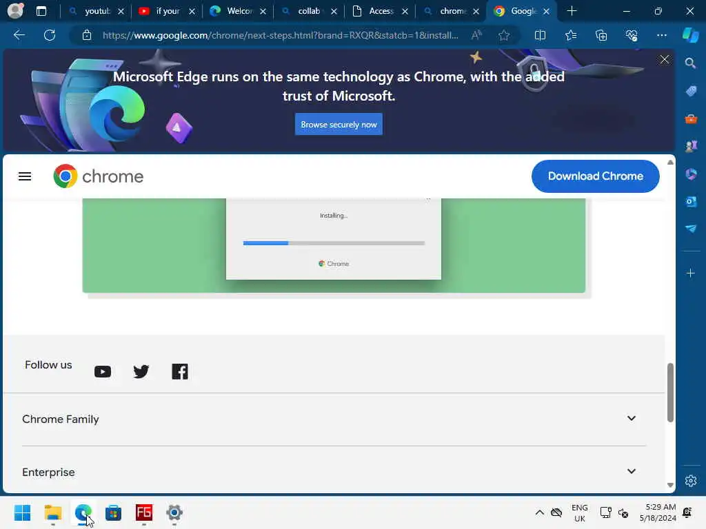Click the Chrome logo on page header
Screen dimensions: 706x529
(x=98, y=176)
